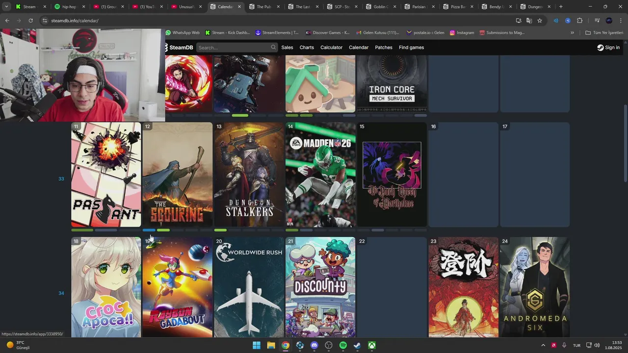Open Discord from the taskbar
628x353 pixels.
[x=314, y=345]
